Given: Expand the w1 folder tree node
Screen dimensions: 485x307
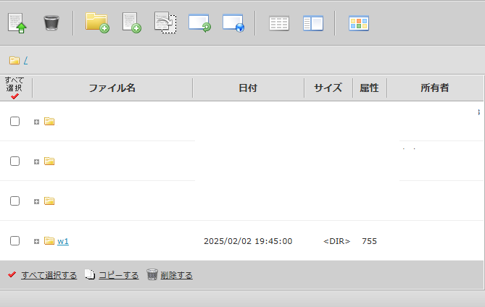Looking at the screenshot, I should 36,241.
